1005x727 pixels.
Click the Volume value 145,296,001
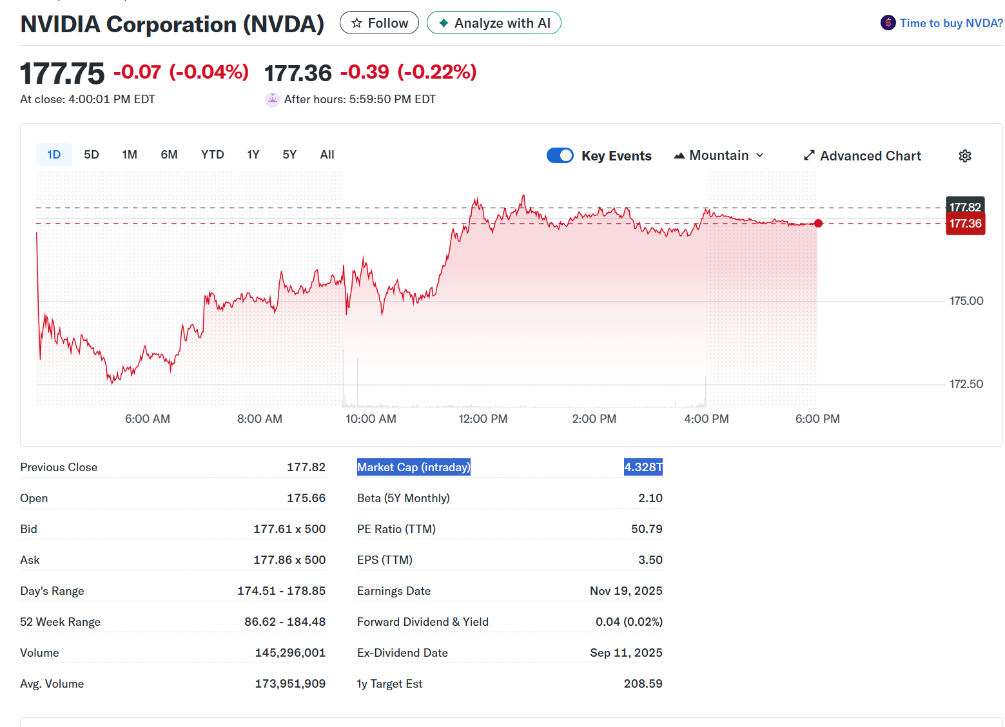(291, 653)
